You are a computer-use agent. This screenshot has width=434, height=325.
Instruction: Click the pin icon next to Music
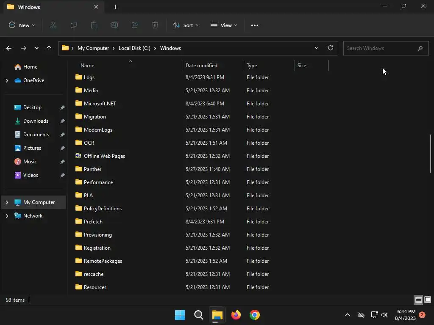(x=63, y=162)
